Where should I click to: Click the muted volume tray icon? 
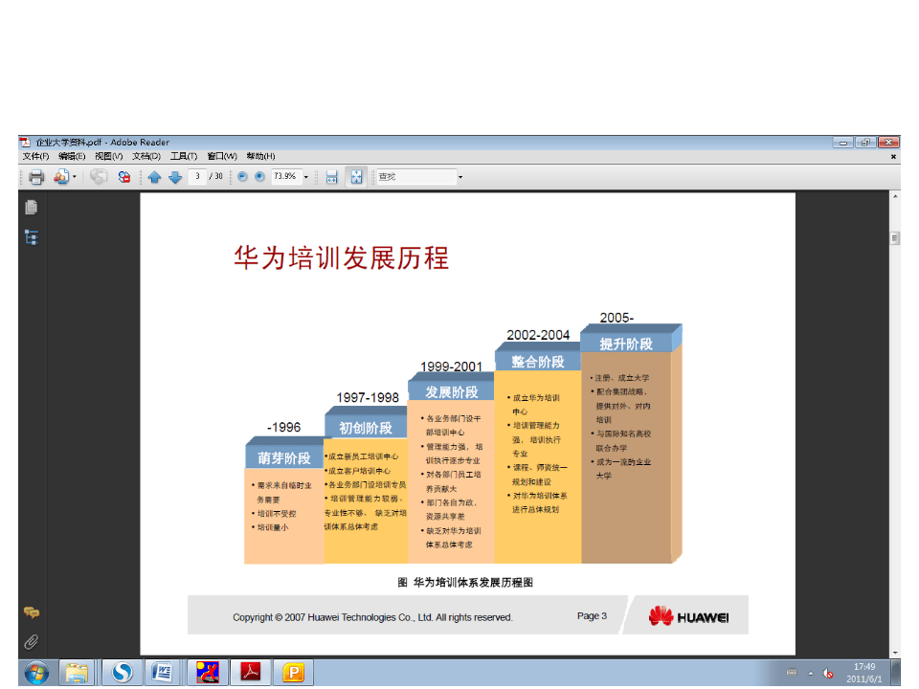(x=828, y=673)
